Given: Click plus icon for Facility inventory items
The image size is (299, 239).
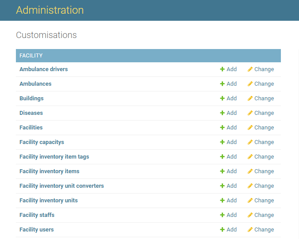Looking at the screenshot, I should [x=222, y=171].
